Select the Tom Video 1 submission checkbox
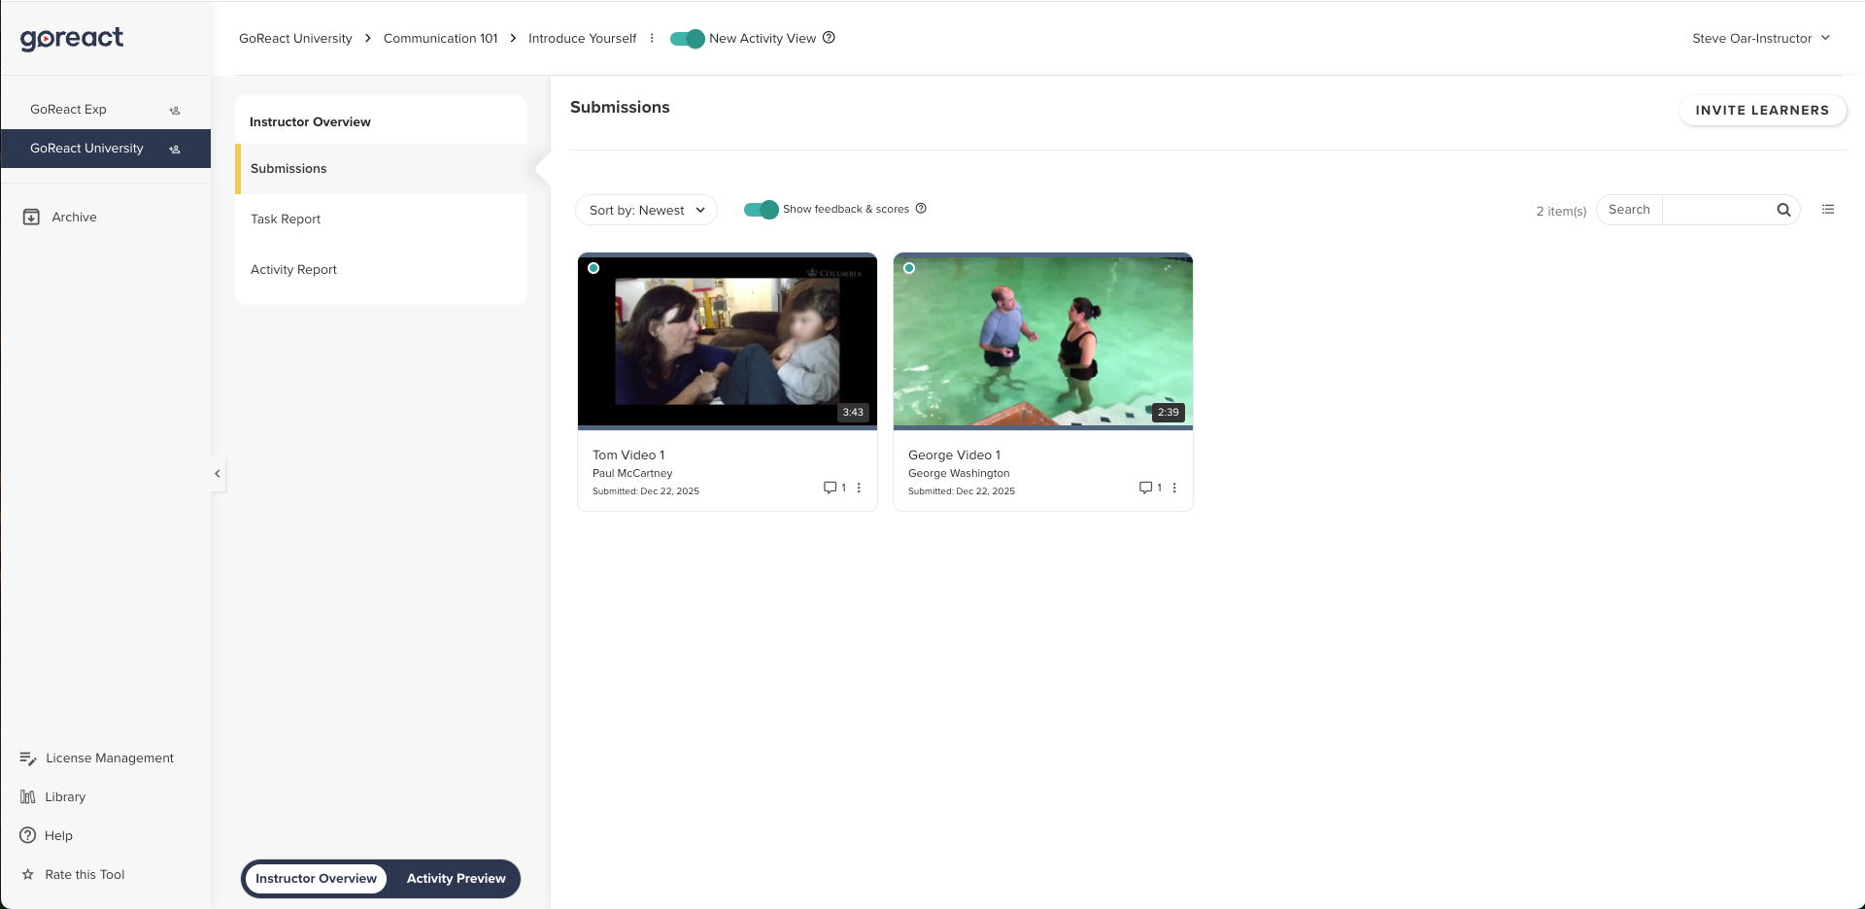Screen dimensions: 1865x909 pos(593,268)
